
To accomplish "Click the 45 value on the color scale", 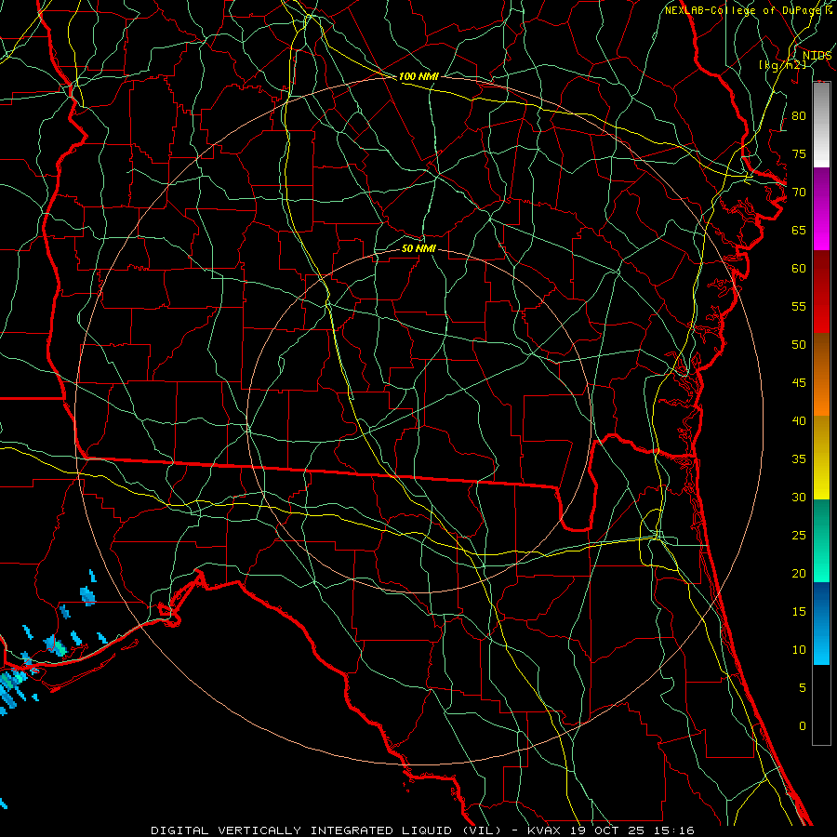I will [799, 383].
